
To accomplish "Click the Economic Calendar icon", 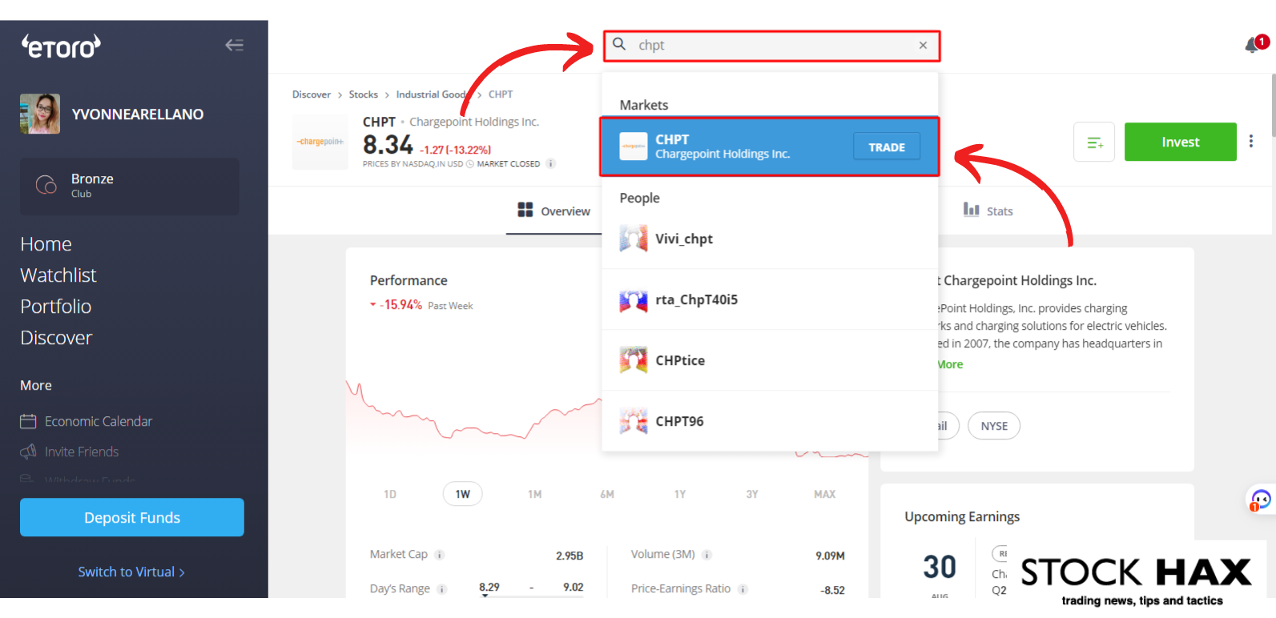I will (x=28, y=421).
